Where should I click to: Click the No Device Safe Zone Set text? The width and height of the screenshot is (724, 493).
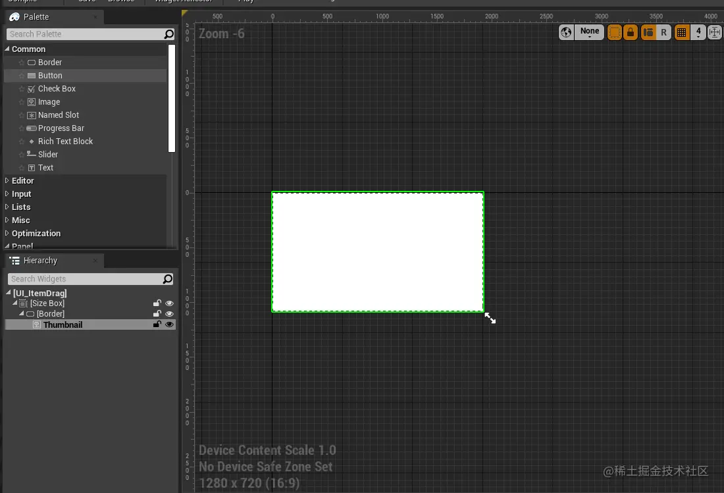(x=265, y=467)
